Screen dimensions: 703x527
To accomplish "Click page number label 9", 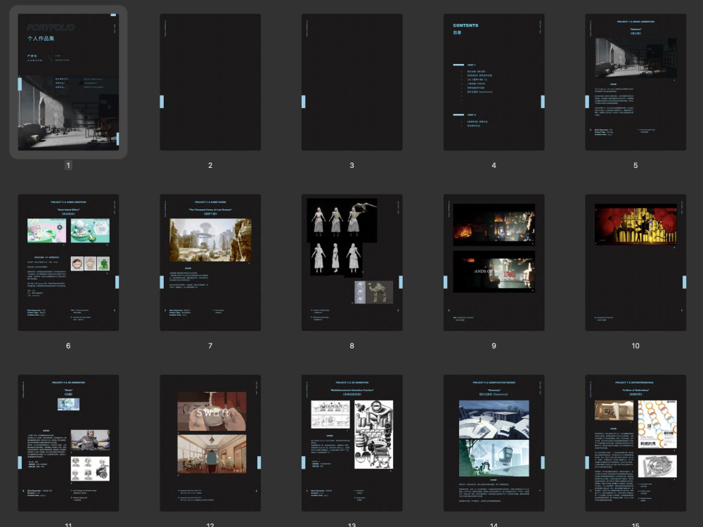I will [494, 346].
